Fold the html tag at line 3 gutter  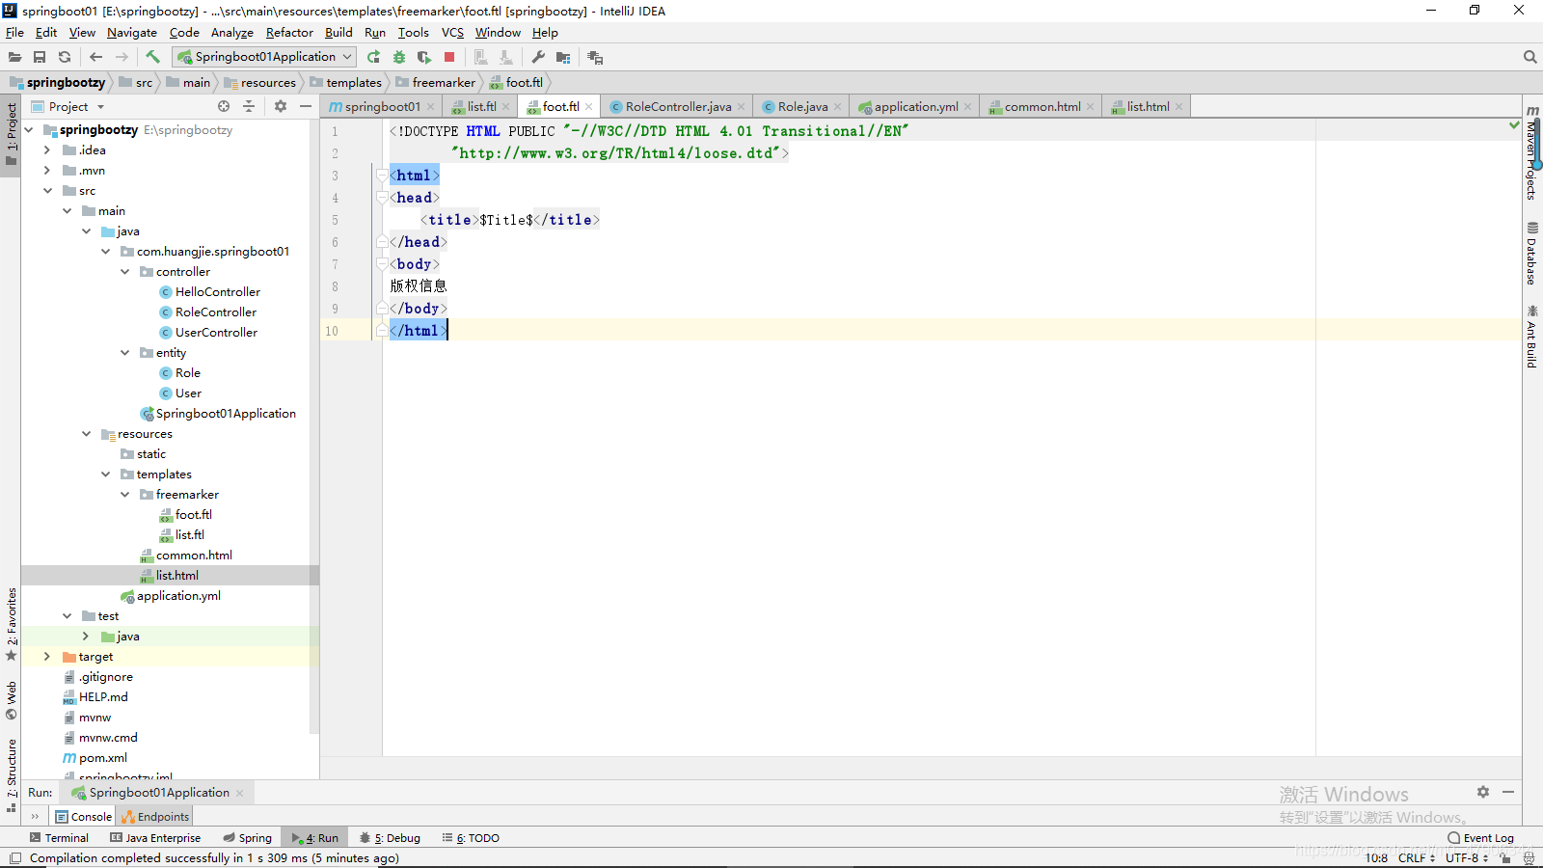click(381, 175)
